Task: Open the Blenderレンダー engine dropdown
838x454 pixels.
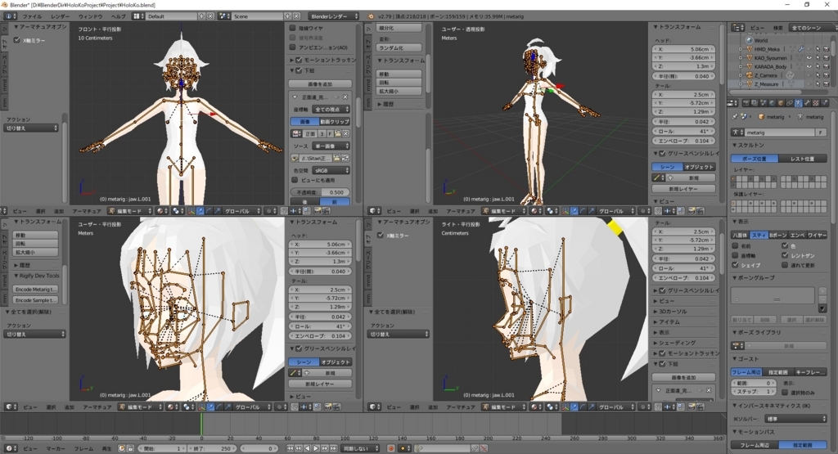Action: [x=335, y=16]
